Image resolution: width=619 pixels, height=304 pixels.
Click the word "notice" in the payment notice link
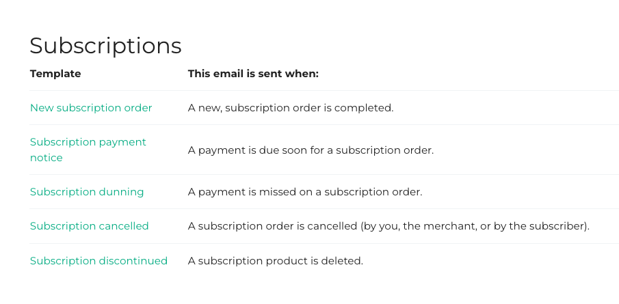click(47, 158)
